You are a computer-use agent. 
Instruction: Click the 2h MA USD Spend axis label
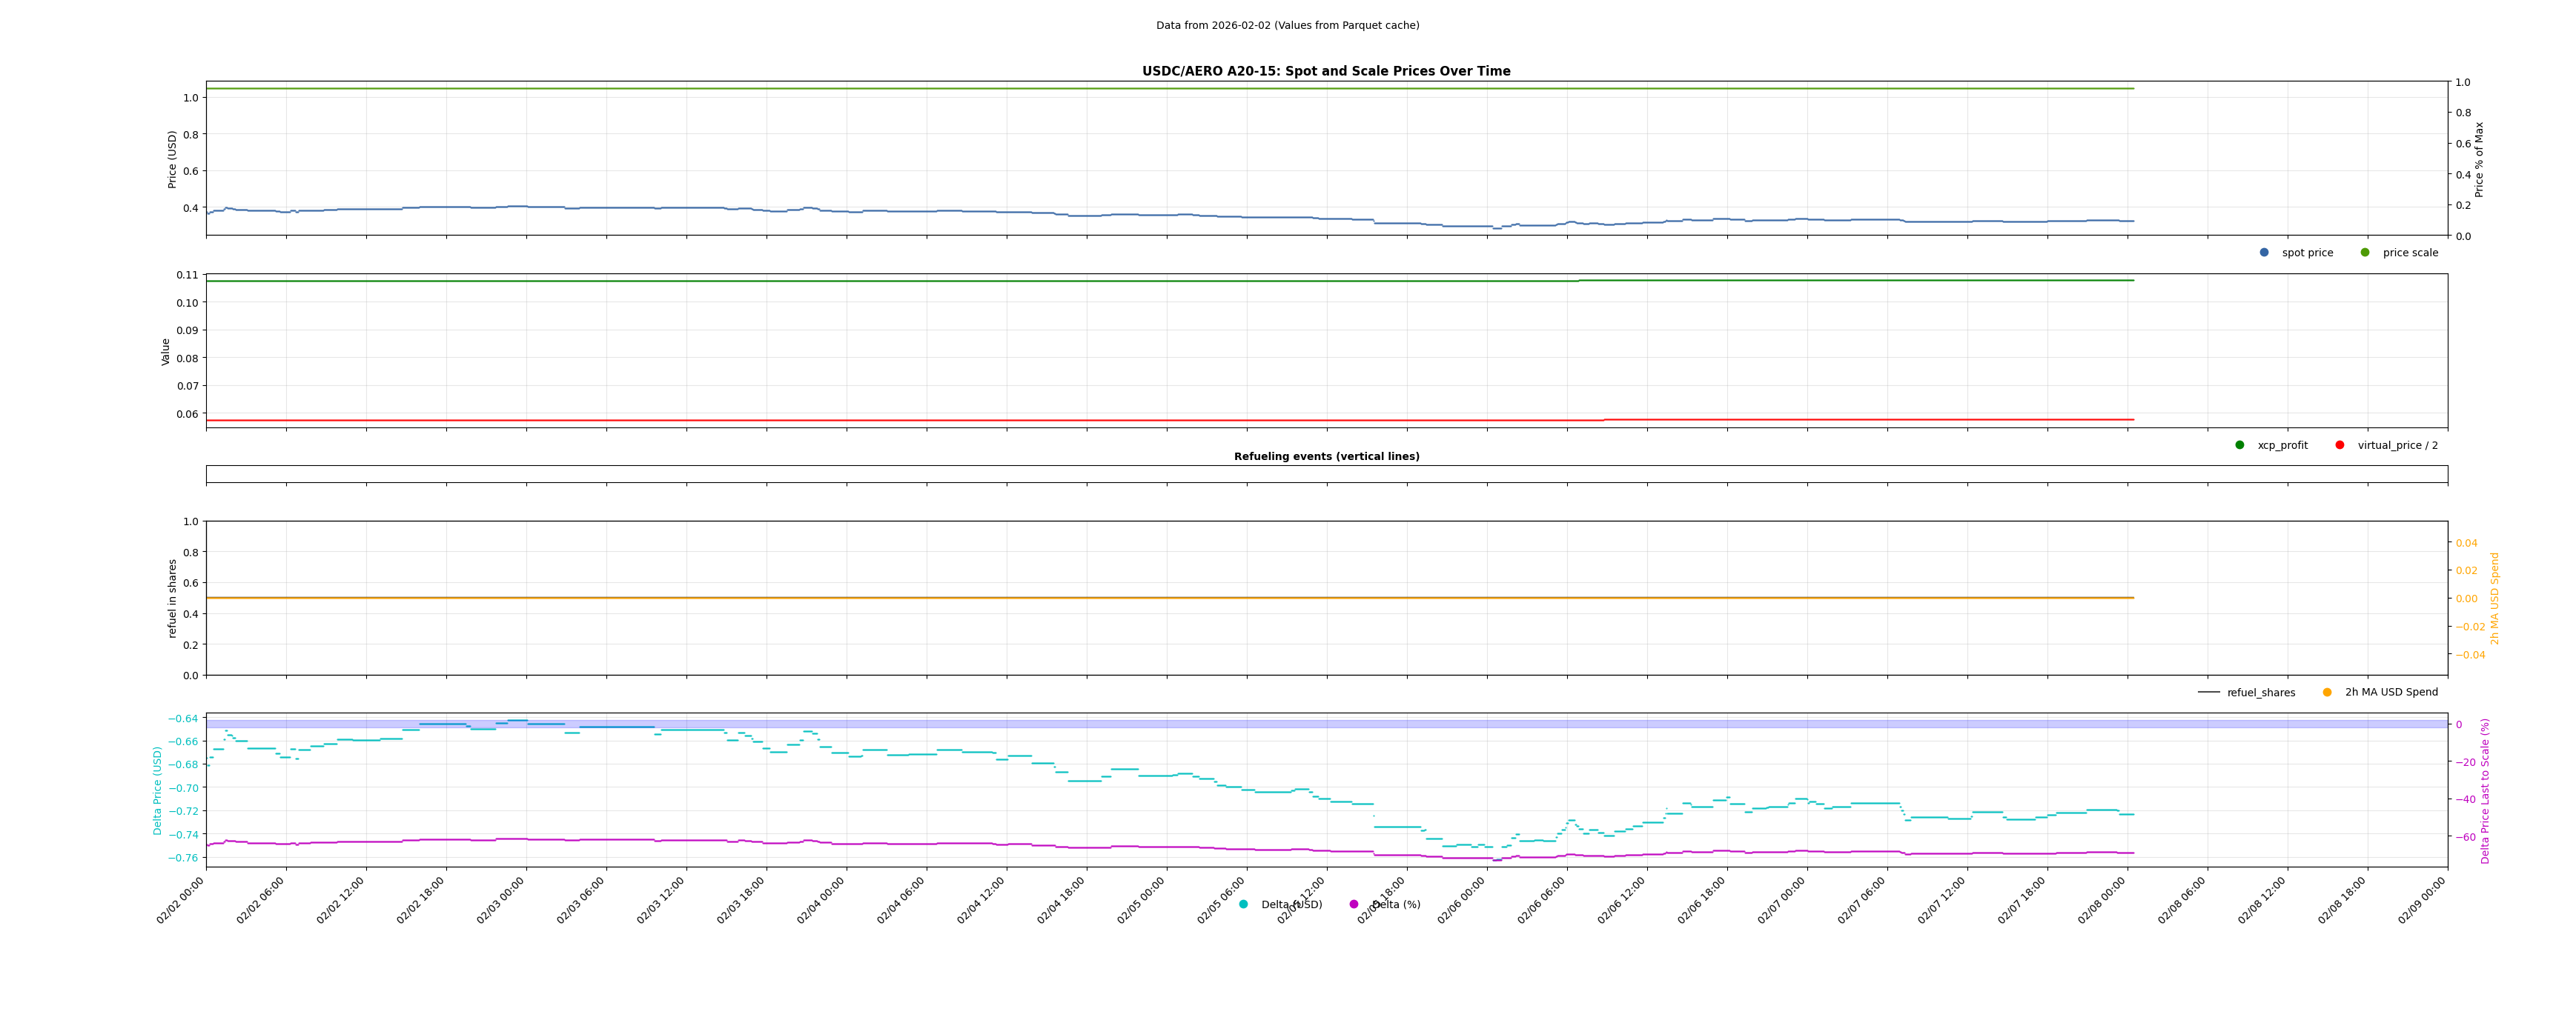(2494, 598)
